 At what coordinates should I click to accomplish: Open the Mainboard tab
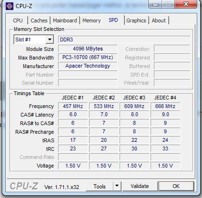click(65, 20)
